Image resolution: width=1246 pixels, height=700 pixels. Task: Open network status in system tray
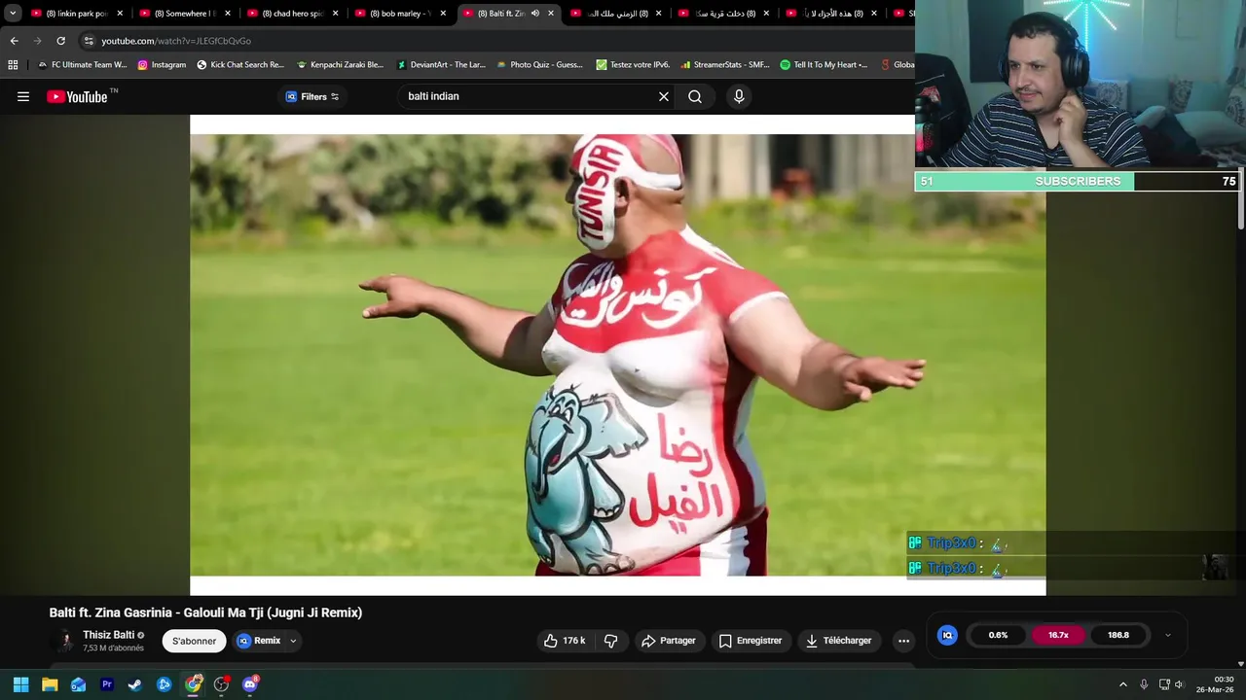[1163, 684]
